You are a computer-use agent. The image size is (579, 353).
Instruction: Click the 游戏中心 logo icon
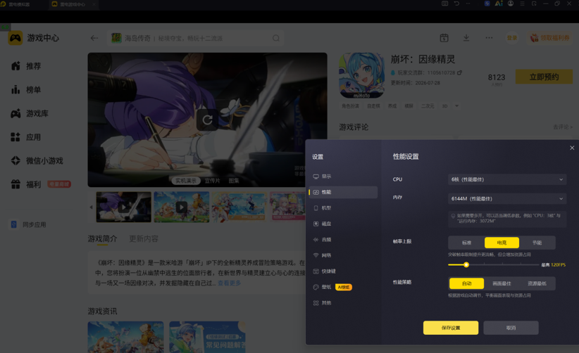(x=15, y=38)
